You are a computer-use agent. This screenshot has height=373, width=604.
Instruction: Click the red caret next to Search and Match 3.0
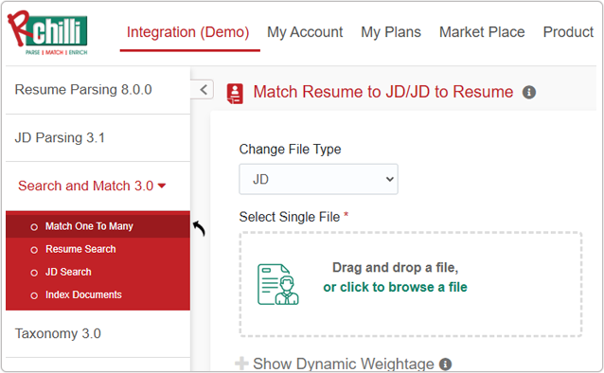coord(162,186)
